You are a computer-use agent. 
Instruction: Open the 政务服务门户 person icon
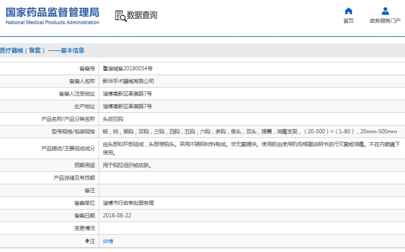tap(385, 11)
